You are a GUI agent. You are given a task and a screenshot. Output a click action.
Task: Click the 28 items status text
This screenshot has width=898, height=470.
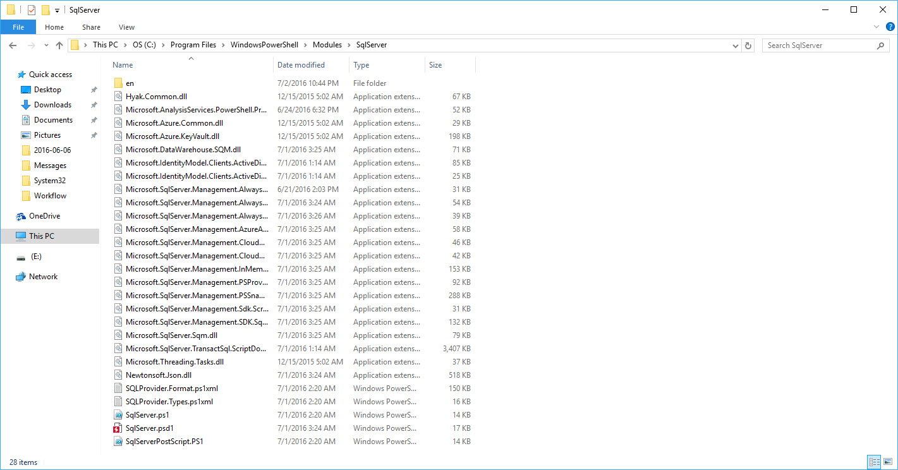tap(23, 462)
